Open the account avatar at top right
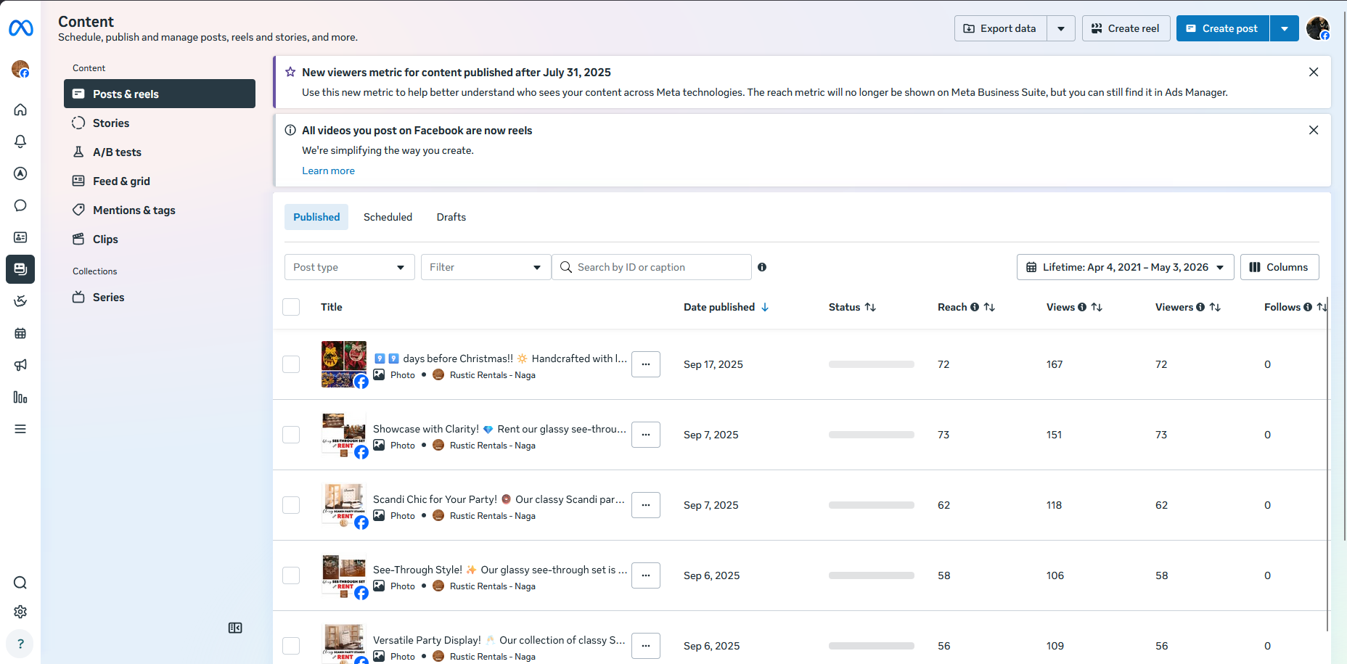 pyautogui.click(x=1318, y=28)
